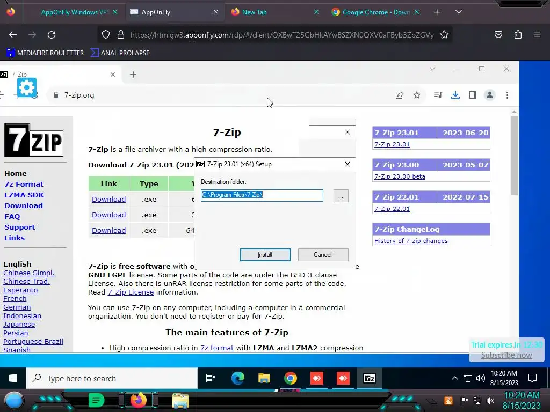
Task: Click the 7-zip.org address bar
Action: [225, 95]
